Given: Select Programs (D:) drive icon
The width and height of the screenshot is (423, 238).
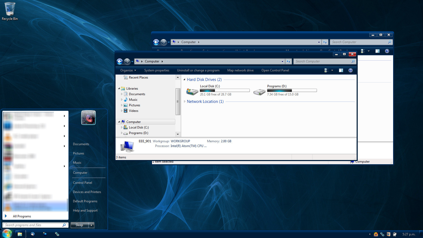Looking at the screenshot, I should click(x=259, y=92).
